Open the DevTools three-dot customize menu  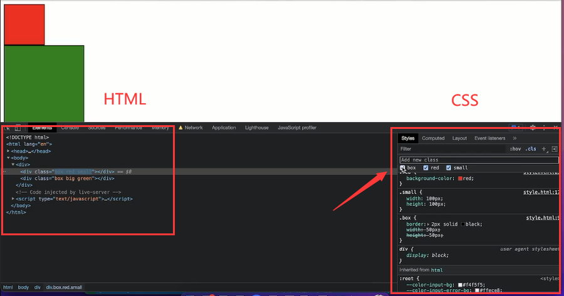544,128
